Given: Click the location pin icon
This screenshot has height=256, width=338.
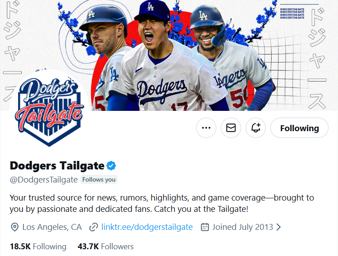Looking at the screenshot, I should [14, 227].
